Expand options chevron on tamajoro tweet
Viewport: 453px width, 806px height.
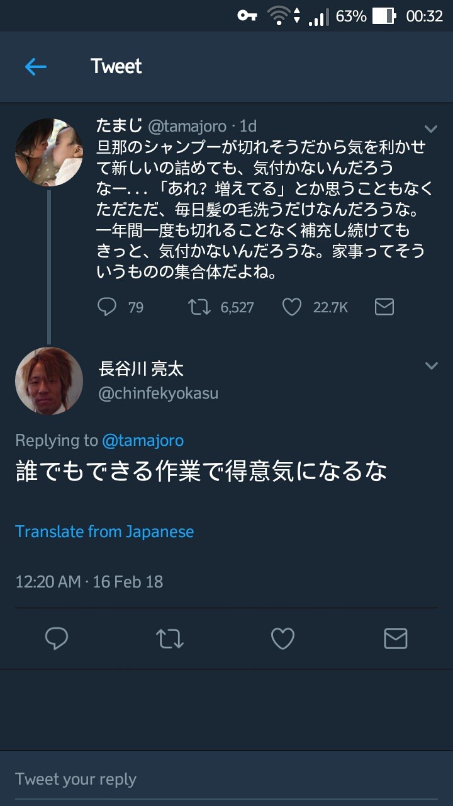pyautogui.click(x=431, y=129)
